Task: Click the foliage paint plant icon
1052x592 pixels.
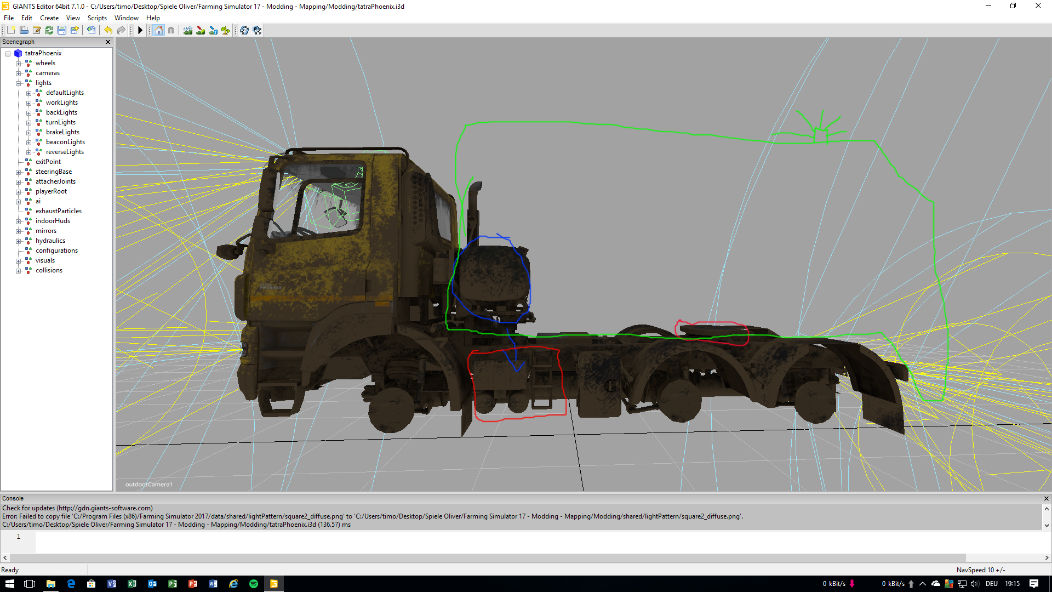Action: pos(226,30)
